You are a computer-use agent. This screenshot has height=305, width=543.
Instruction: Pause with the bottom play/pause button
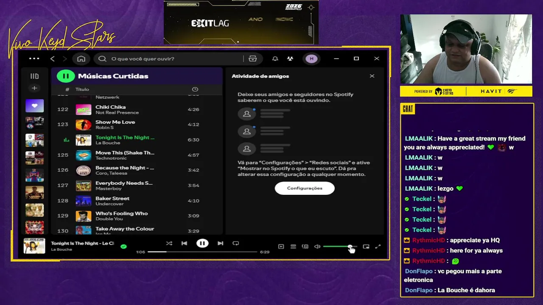pyautogui.click(x=202, y=243)
